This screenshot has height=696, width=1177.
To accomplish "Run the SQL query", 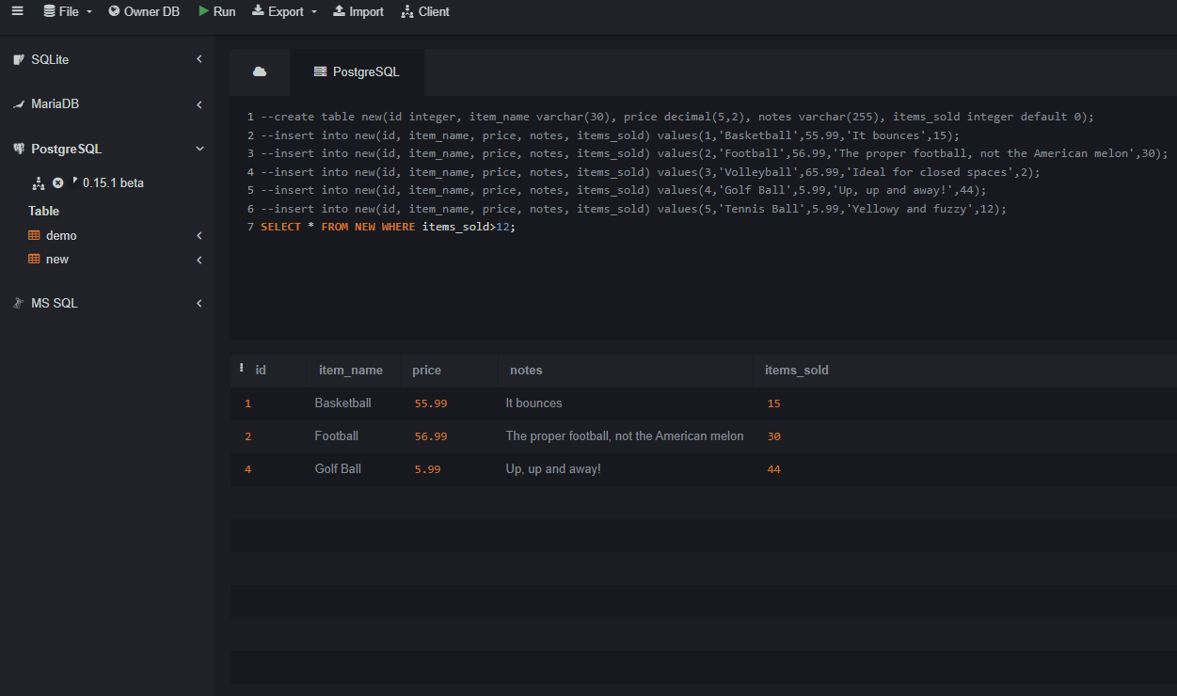I will point(216,11).
